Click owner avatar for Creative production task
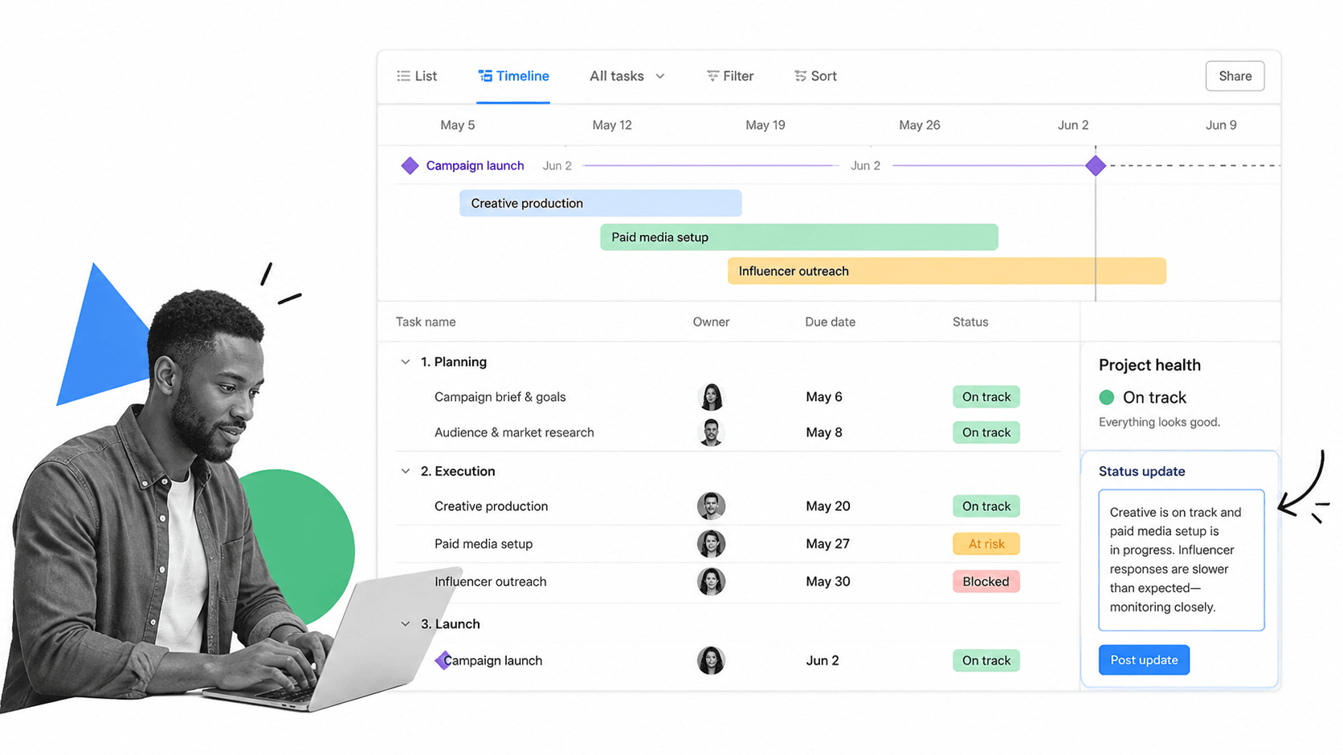1343x755 pixels. 711,505
